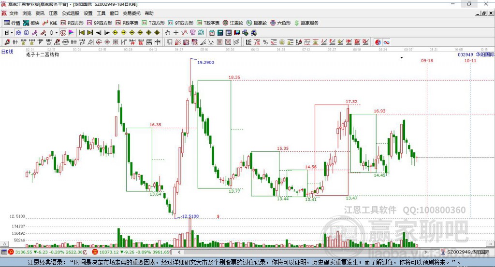Open the P四方形 tool
The width and height of the screenshot is (495, 267).
tap(72, 23)
